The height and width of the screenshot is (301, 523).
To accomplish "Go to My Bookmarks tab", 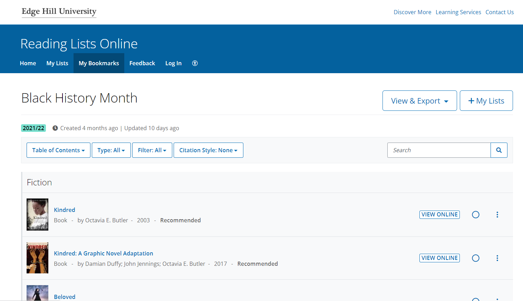I will click(99, 63).
